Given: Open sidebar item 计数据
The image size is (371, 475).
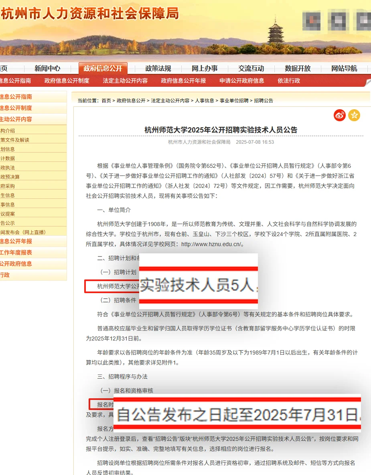Looking at the screenshot, I should coord(8,159).
